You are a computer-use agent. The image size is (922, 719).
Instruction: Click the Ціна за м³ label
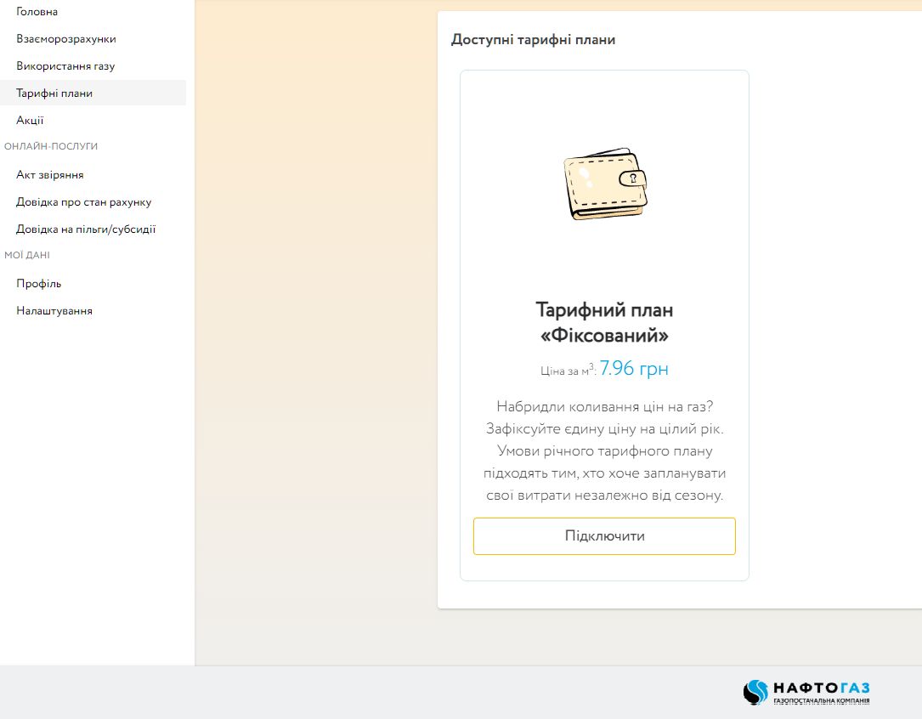coord(568,371)
